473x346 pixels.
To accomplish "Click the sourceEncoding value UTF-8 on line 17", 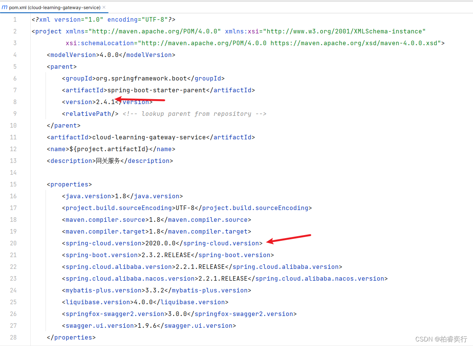I will (185, 208).
